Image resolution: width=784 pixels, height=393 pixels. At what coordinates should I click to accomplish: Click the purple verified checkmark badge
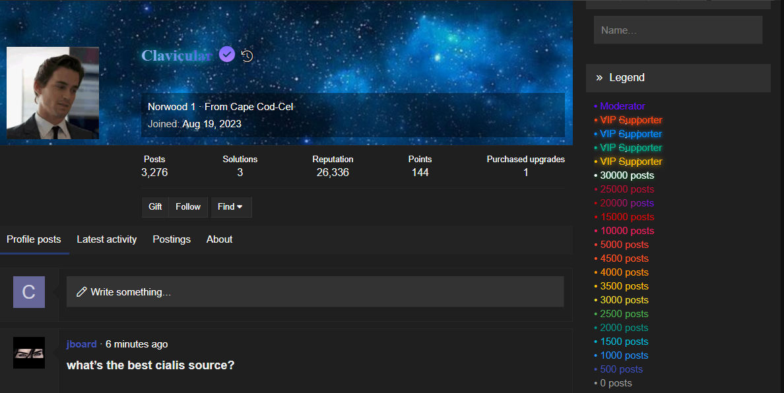click(227, 54)
